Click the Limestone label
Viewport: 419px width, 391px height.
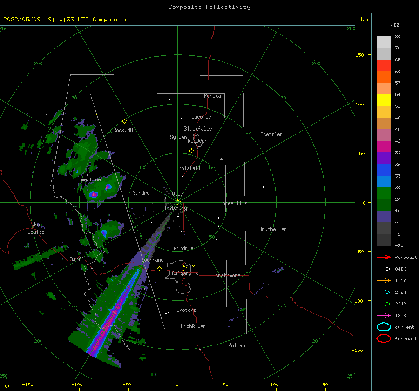[88, 179]
